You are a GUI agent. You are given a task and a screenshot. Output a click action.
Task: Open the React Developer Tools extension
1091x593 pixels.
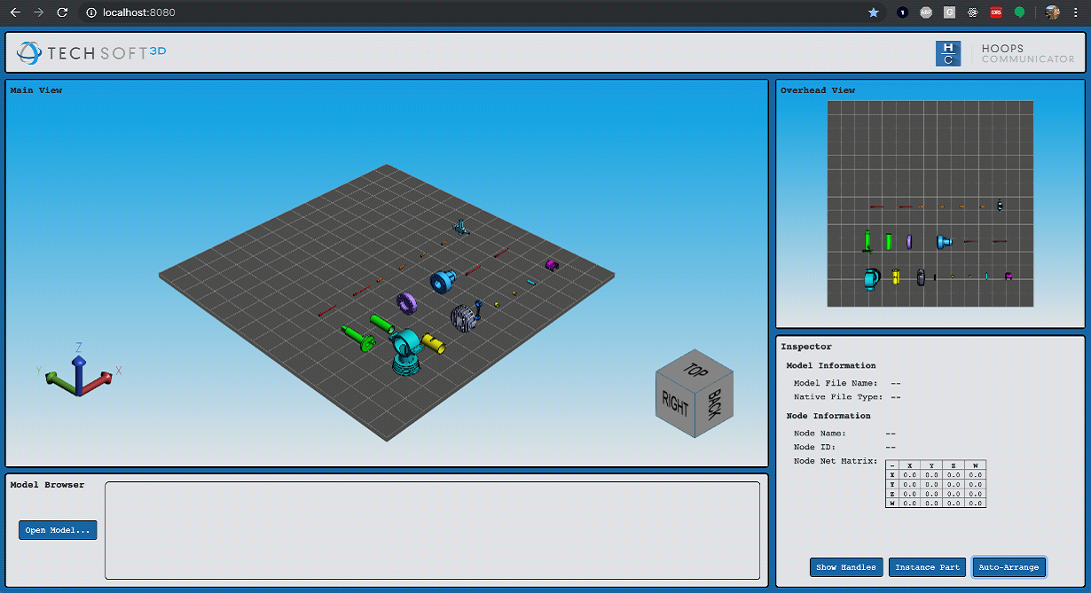coord(973,12)
